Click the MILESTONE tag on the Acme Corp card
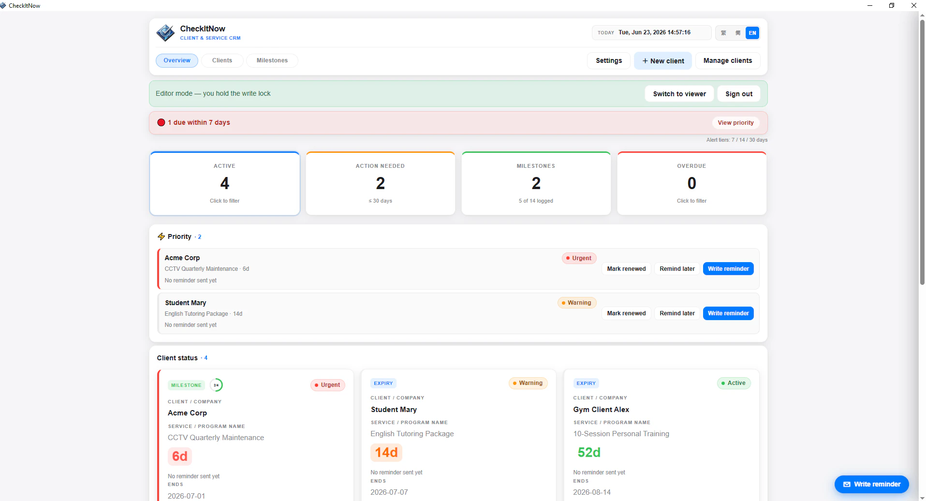926x501 pixels. click(186, 385)
